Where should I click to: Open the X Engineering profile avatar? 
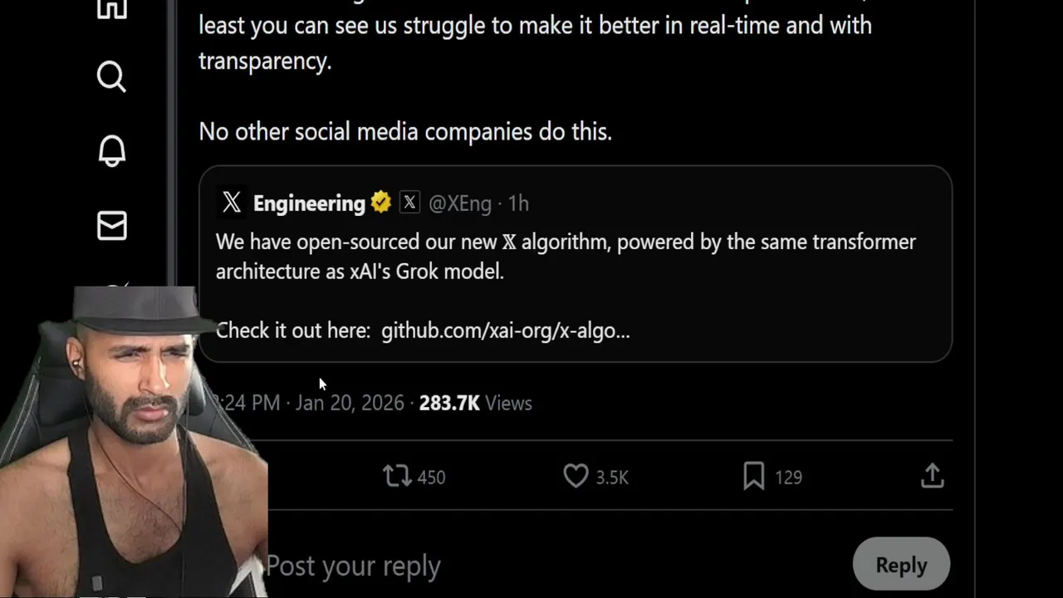point(232,202)
